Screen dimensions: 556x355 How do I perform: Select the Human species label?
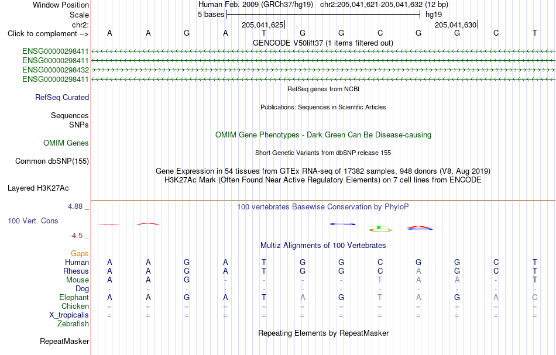[x=77, y=262]
